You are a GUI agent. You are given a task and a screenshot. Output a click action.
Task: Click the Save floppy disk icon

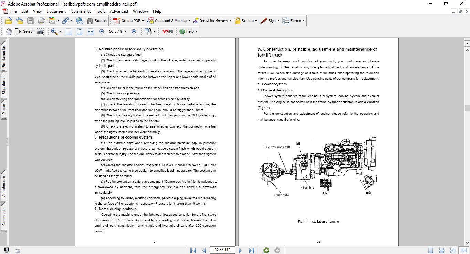click(x=31, y=21)
